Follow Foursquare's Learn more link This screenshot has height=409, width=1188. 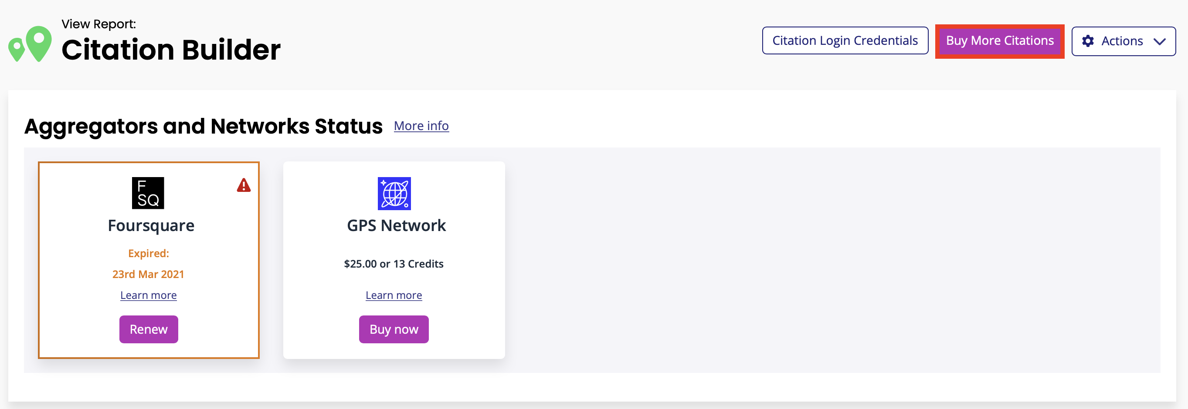coord(149,295)
